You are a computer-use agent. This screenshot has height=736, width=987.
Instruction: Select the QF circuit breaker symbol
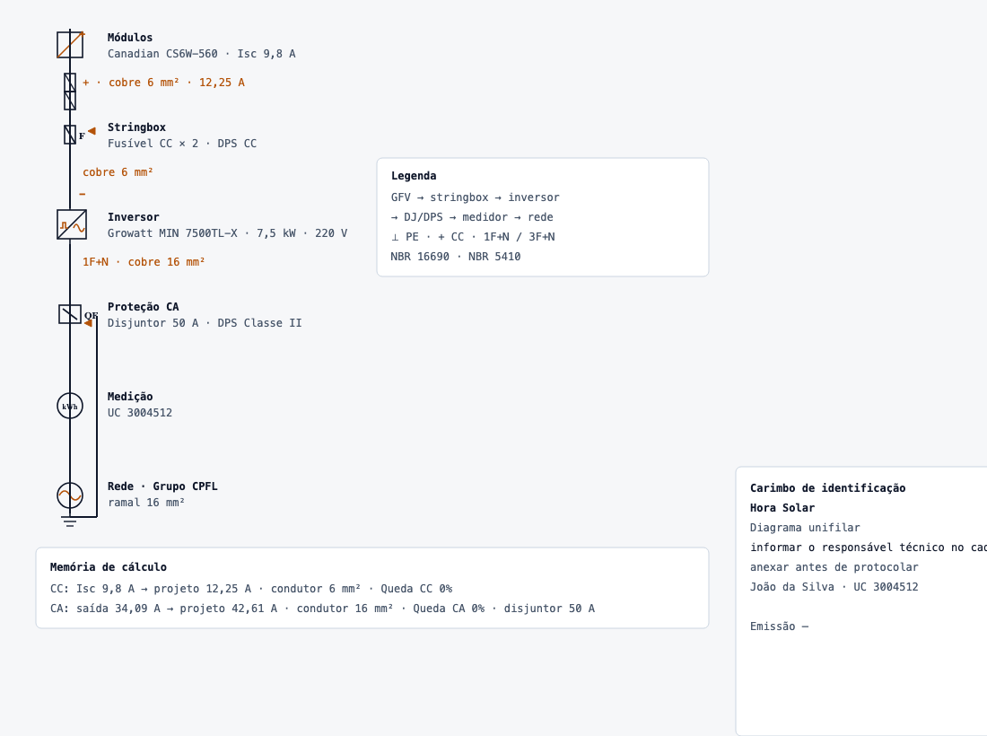click(70, 314)
